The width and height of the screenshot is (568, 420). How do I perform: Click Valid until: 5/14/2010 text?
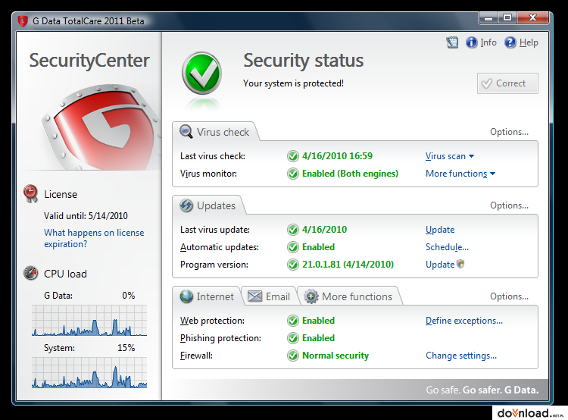[x=86, y=216]
